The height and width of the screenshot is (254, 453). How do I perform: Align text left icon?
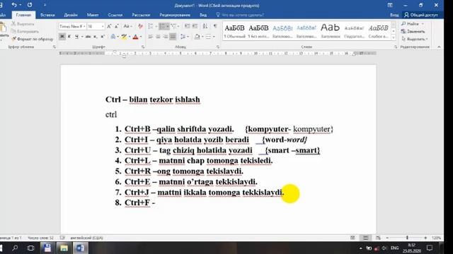pos(151,37)
